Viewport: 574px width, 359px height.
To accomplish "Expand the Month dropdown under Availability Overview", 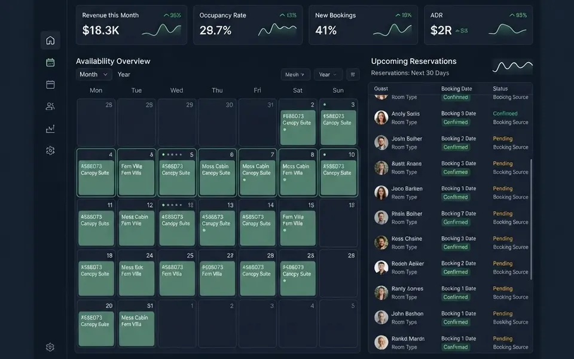I will pos(94,74).
